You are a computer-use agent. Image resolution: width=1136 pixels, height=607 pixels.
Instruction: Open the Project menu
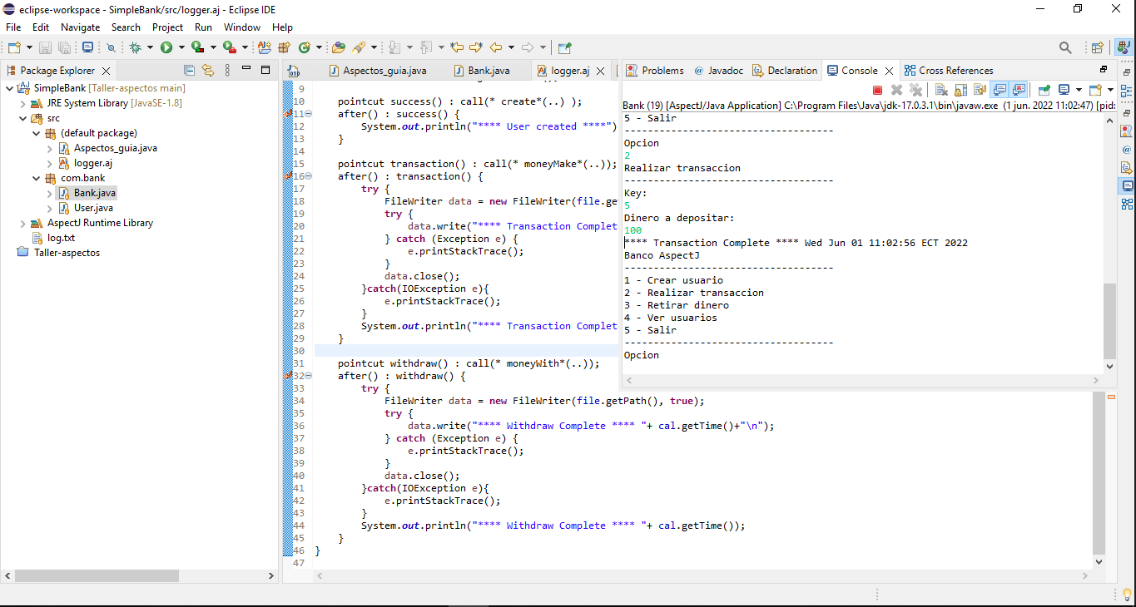[x=167, y=27]
